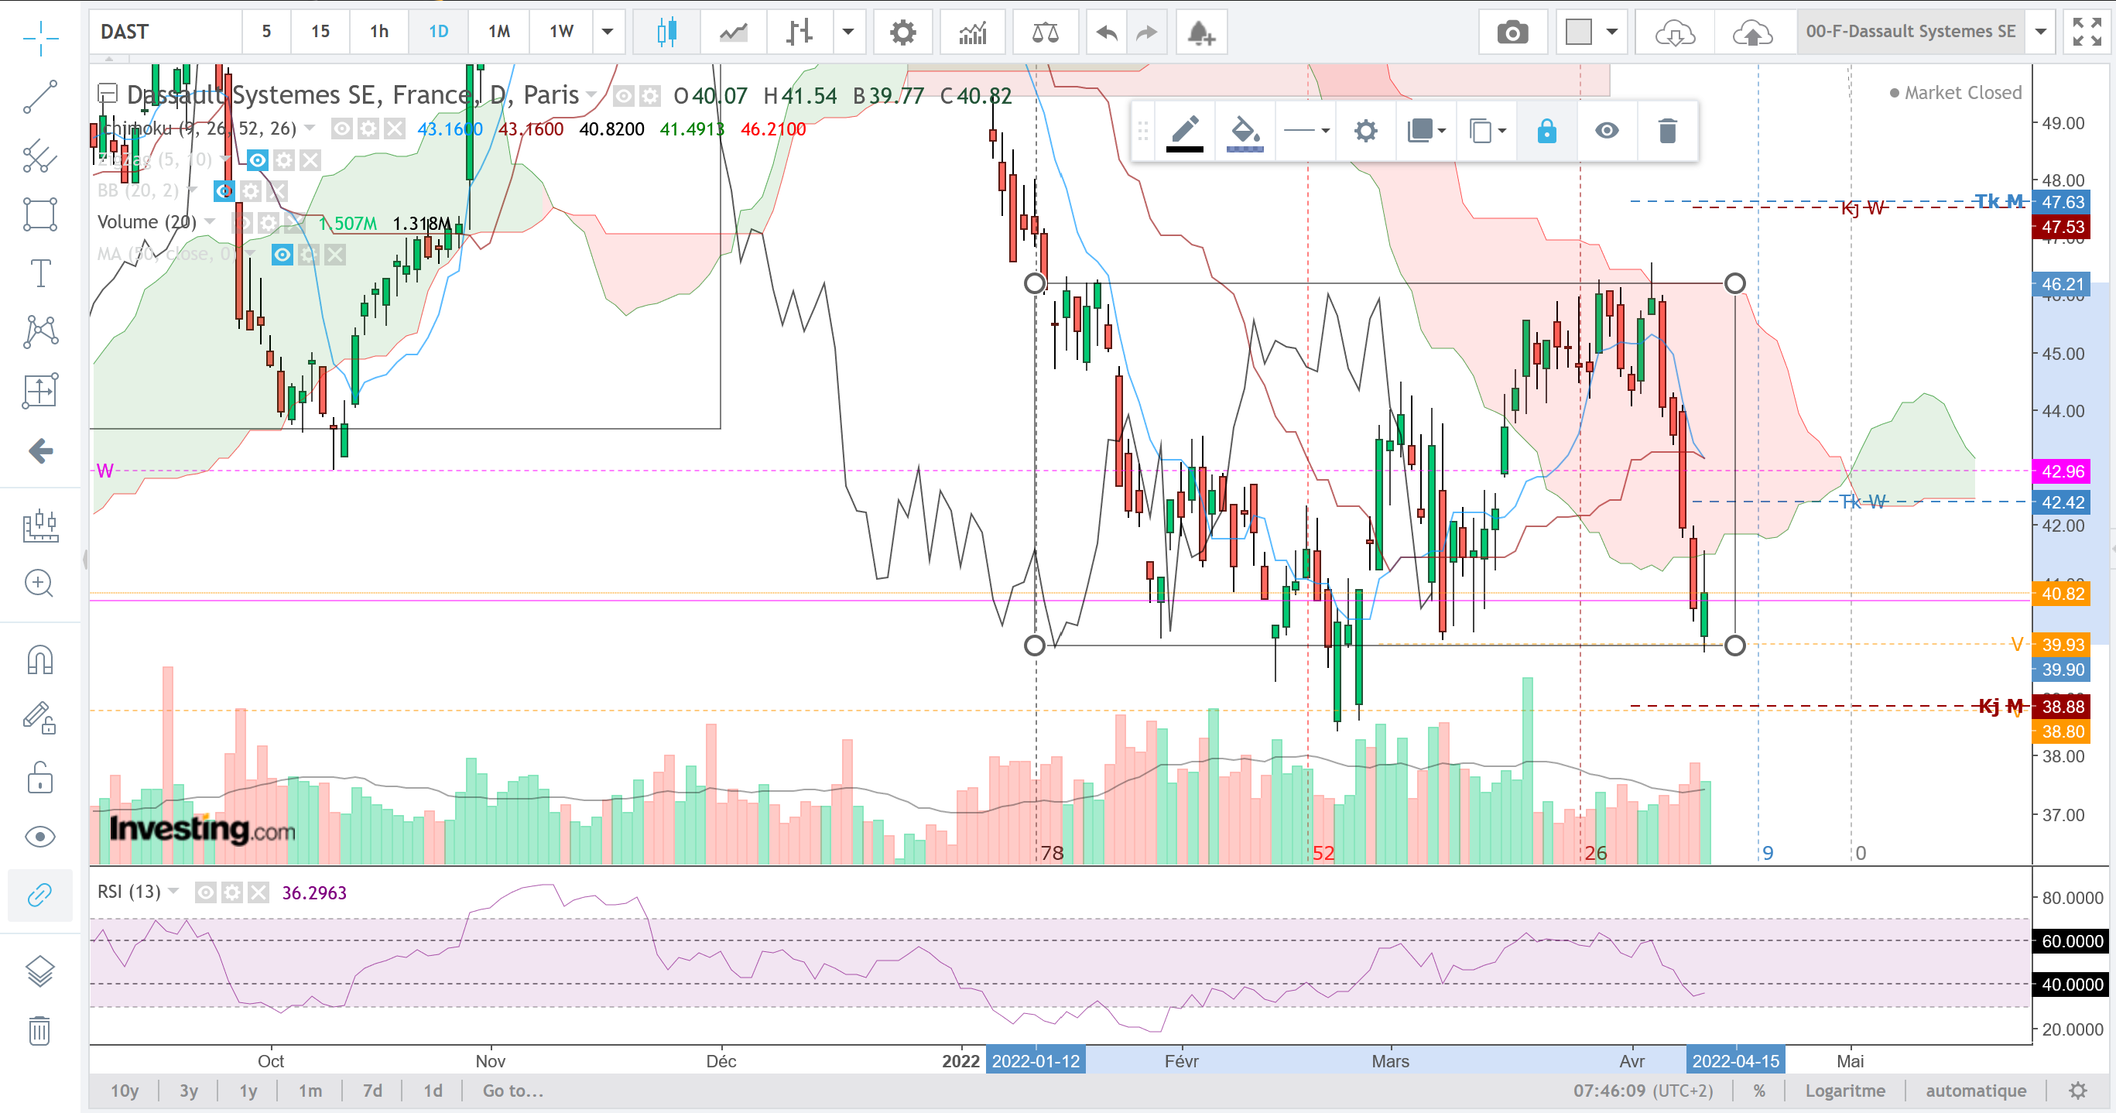Enable the Logaritme scale option
The image size is (2116, 1113).
click(1845, 1091)
